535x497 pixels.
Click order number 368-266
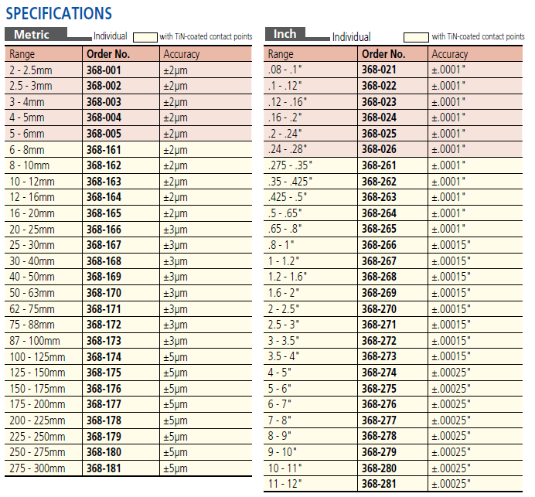tap(379, 245)
